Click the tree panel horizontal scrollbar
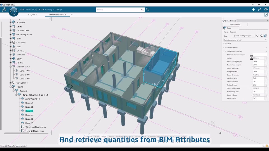The width and height of the screenshot is (269, 151). point(17,133)
